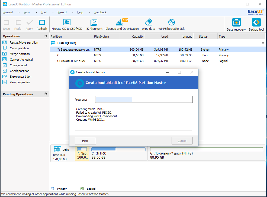Click the Resize/Move partition icon
The height and width of the screenshot is (197, 267).
tap(5, 42)
